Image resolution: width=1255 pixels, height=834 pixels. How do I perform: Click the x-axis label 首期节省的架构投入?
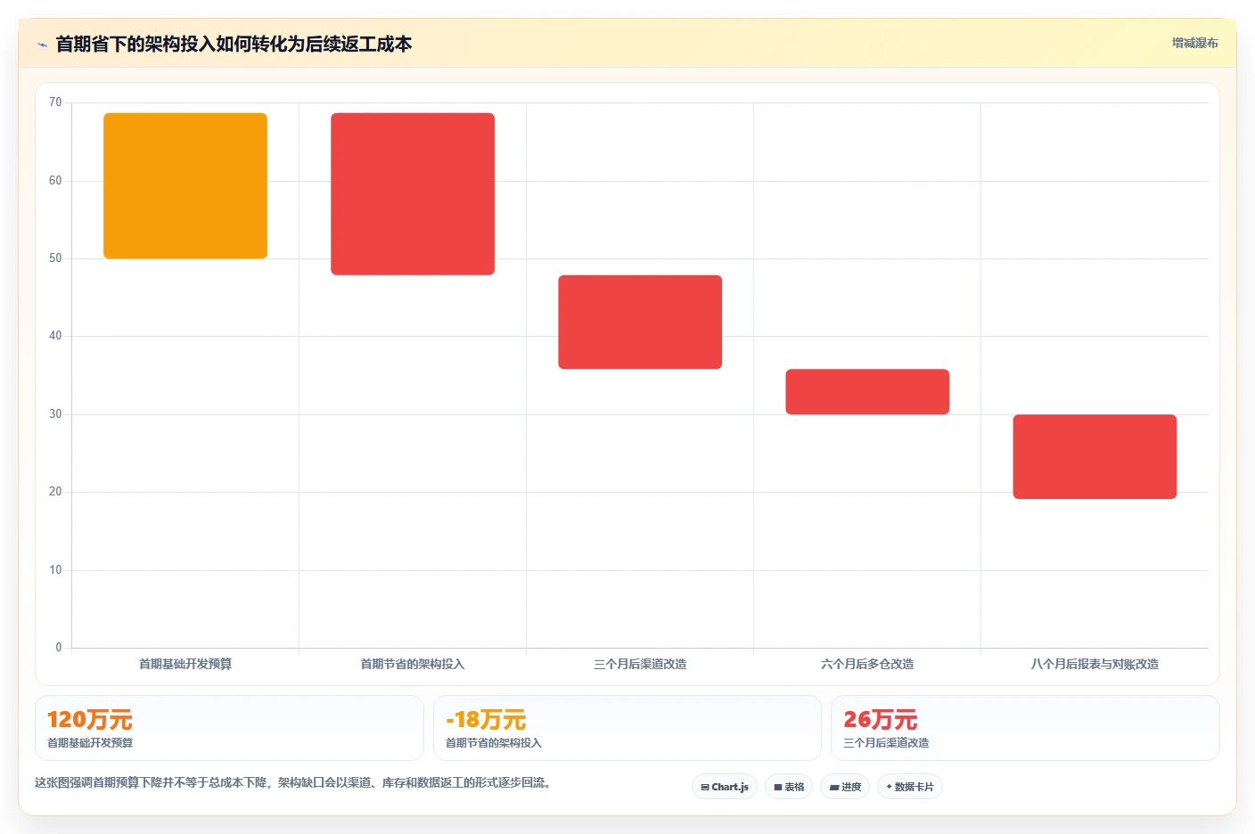(x=413, y=664)
